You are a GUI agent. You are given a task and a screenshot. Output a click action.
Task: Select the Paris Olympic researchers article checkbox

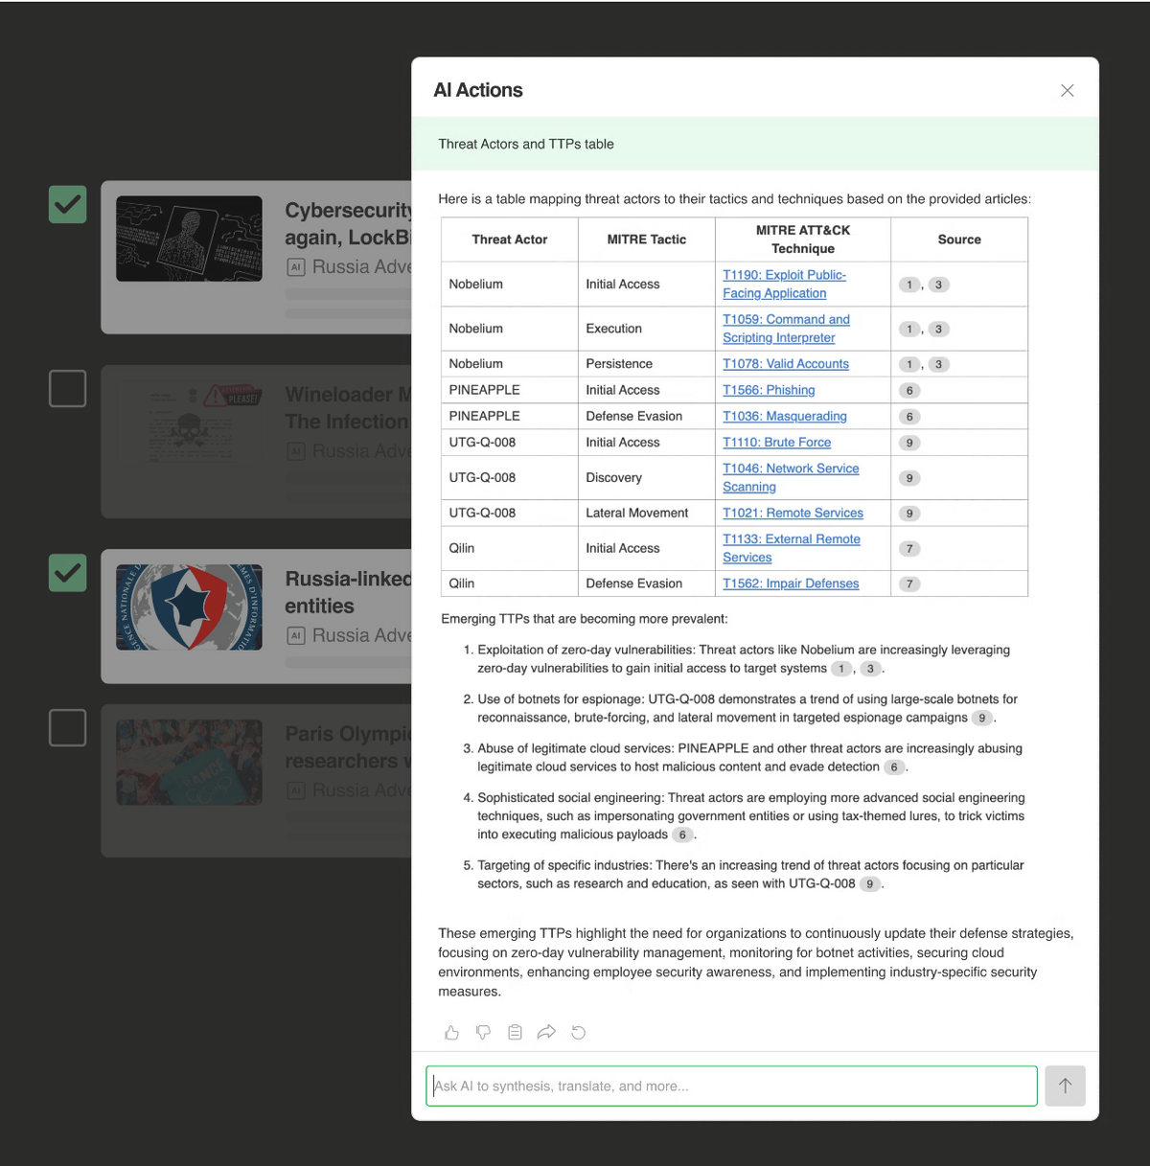pyautogui.click(x=67, y=727)
